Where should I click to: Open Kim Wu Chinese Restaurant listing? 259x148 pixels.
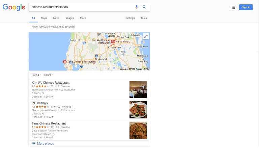pyautogui.click(x=51, y=82)
